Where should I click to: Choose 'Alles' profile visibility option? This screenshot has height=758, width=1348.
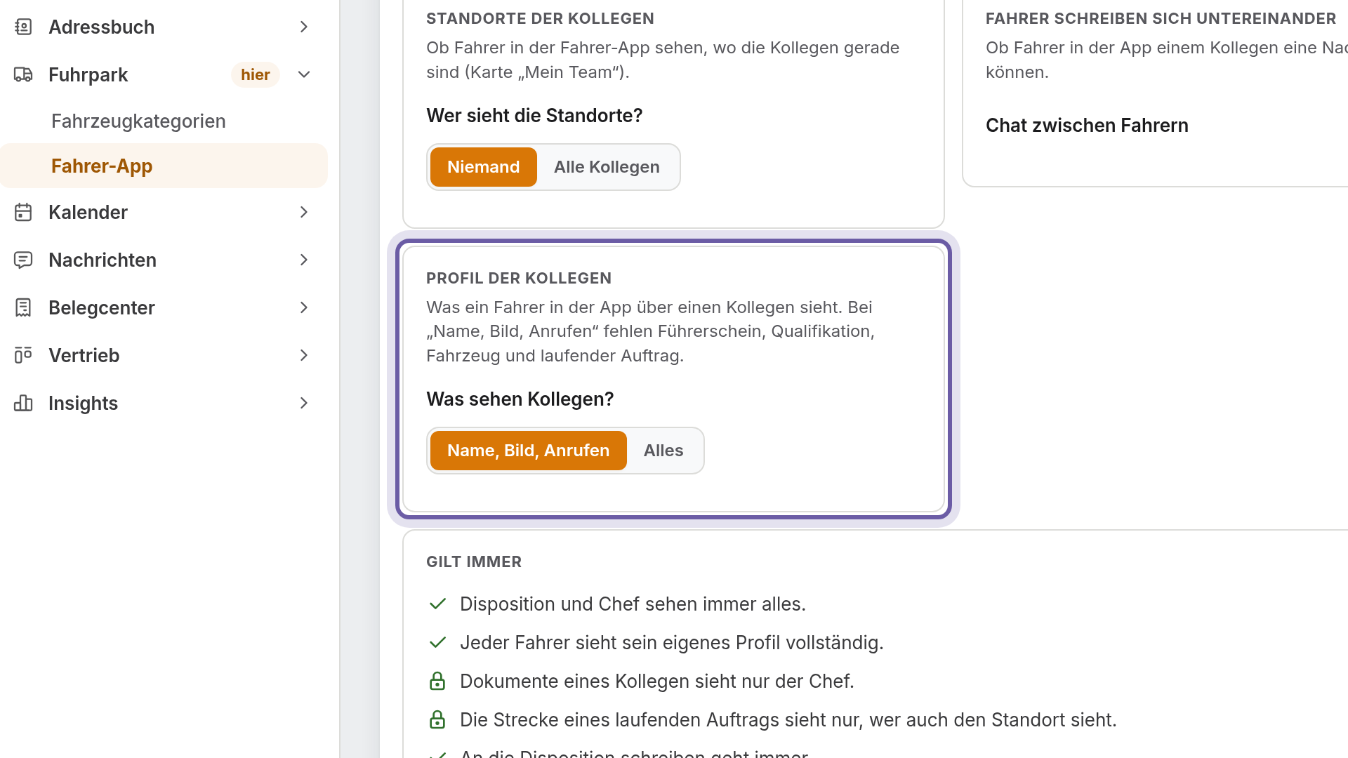click(663, 451)
